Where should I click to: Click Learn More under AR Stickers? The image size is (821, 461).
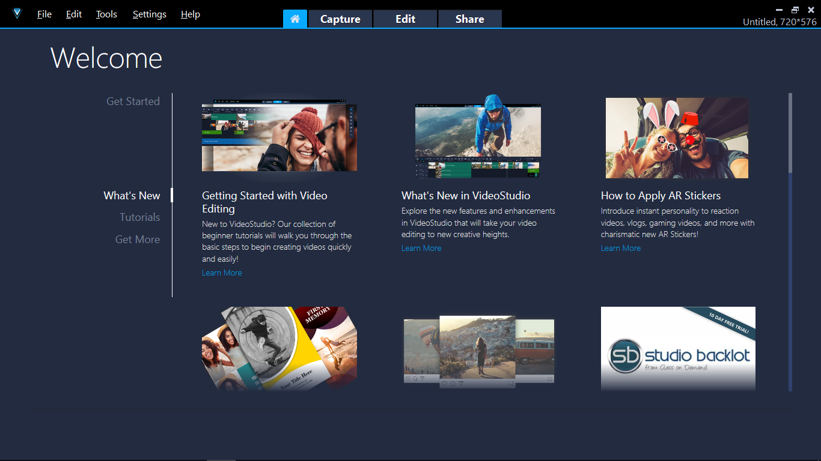(x=621, y=249)
